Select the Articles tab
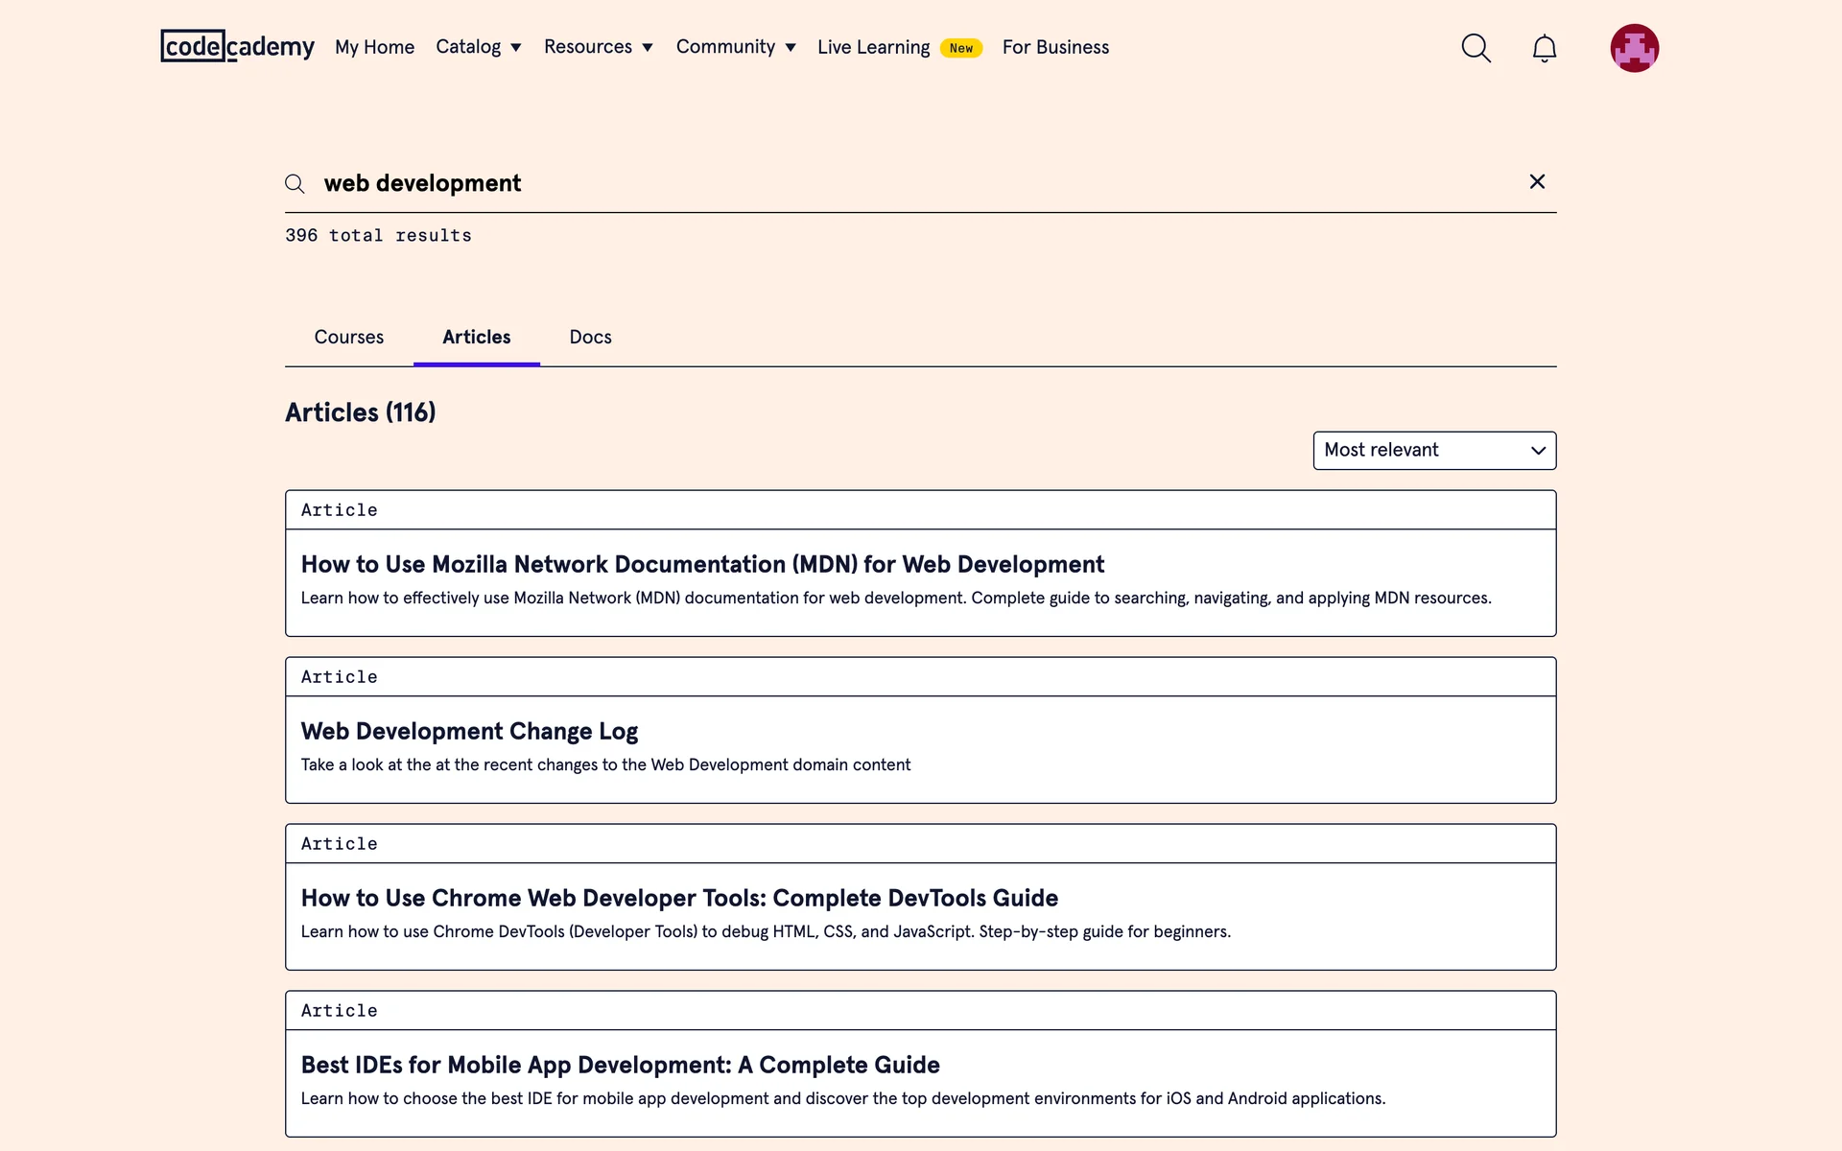 [476, 337]
